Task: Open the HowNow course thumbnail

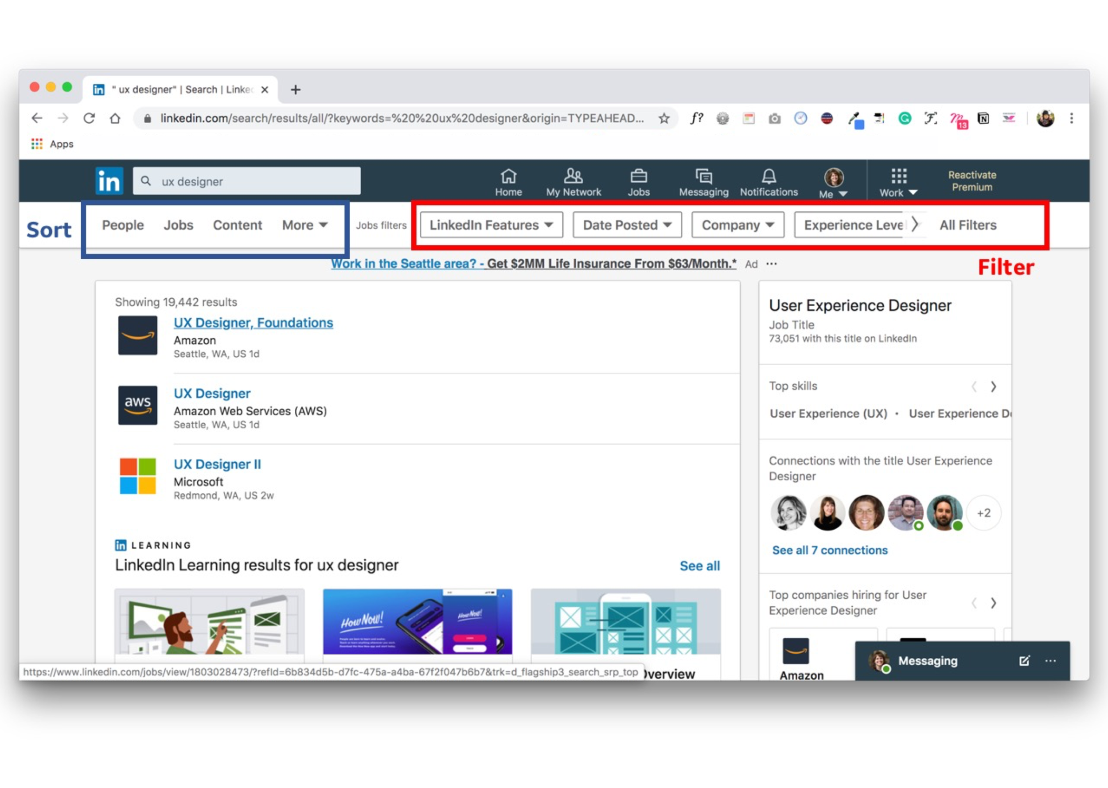Action: [417, 621]
